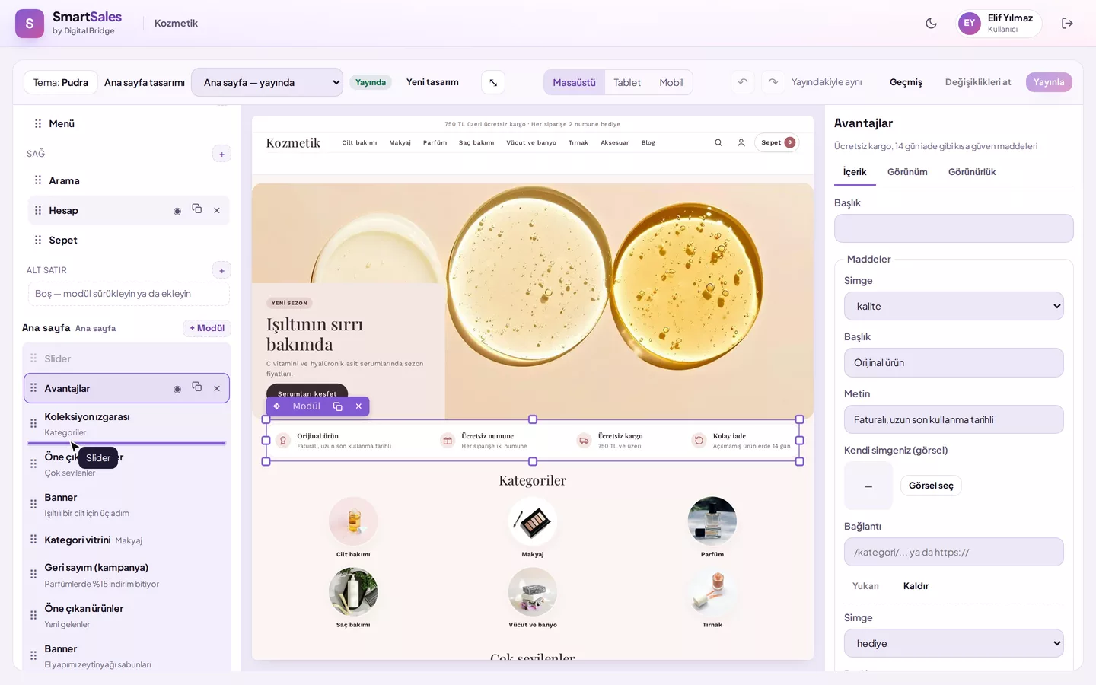Click the move icon on canvas Modül toolbar
The height and width of the screenshot is (685, 1096).
pyautogui.click(x=277, y=406)
